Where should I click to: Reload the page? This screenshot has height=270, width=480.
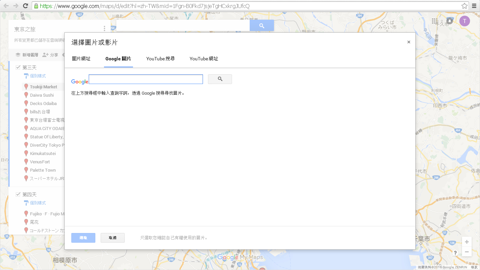point(25,6)
